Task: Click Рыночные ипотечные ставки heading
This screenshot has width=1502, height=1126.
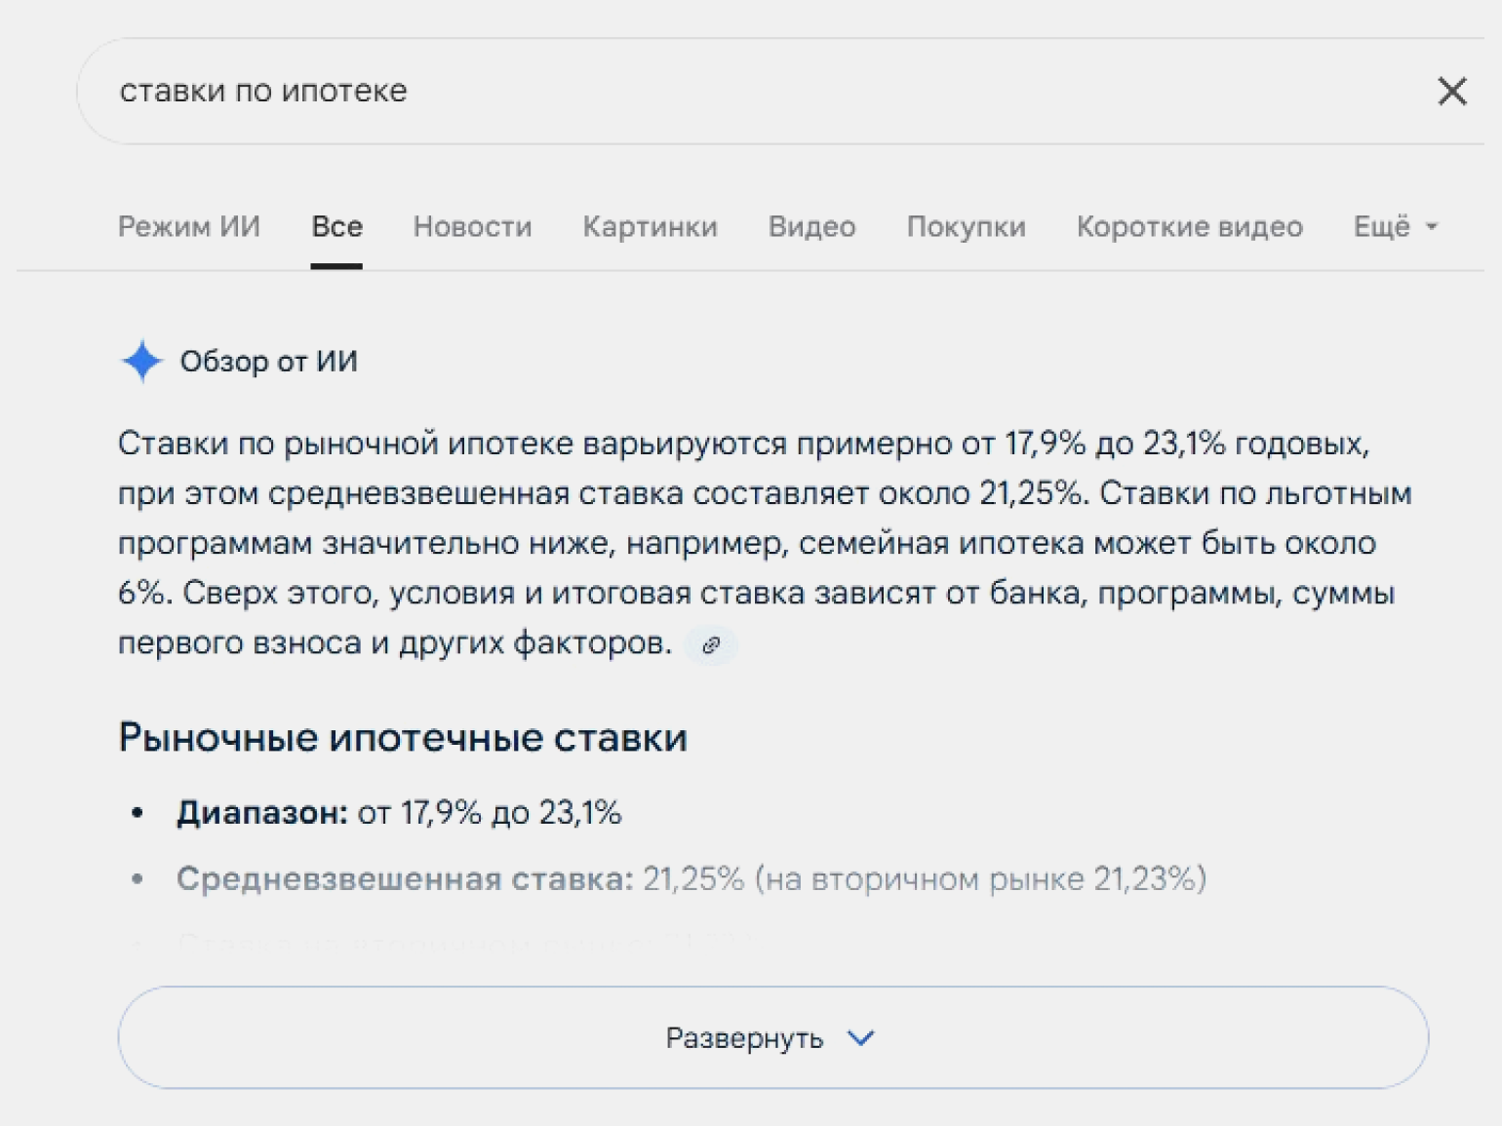Action: tap(403, 738)
